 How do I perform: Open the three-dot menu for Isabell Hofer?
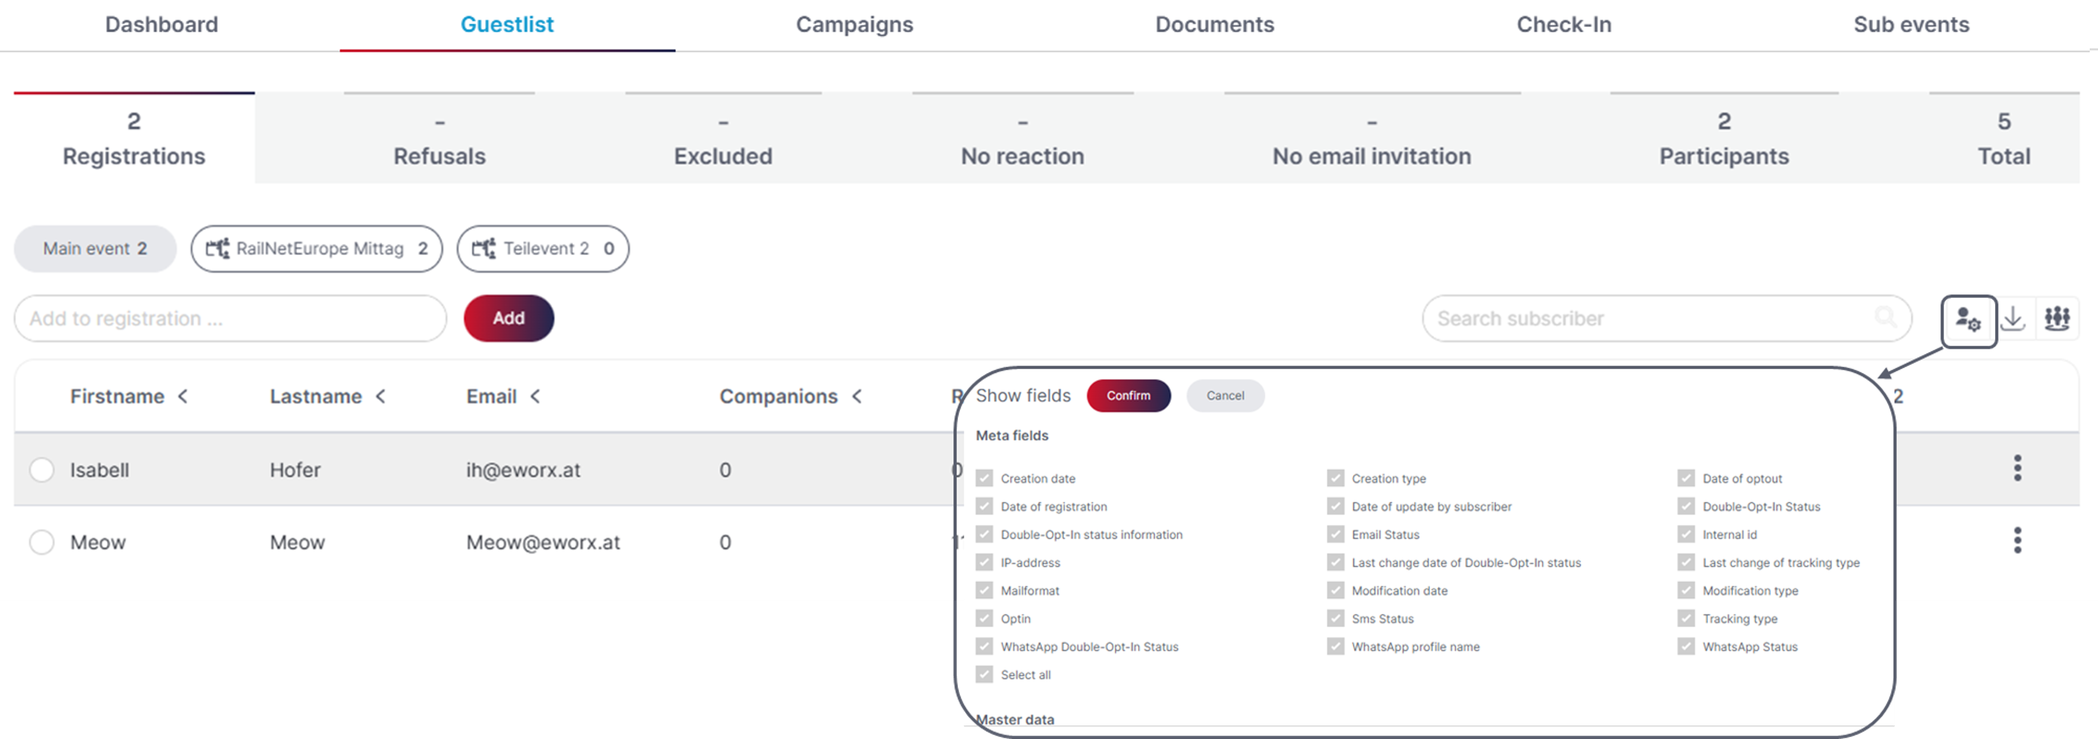[2017, 468]
